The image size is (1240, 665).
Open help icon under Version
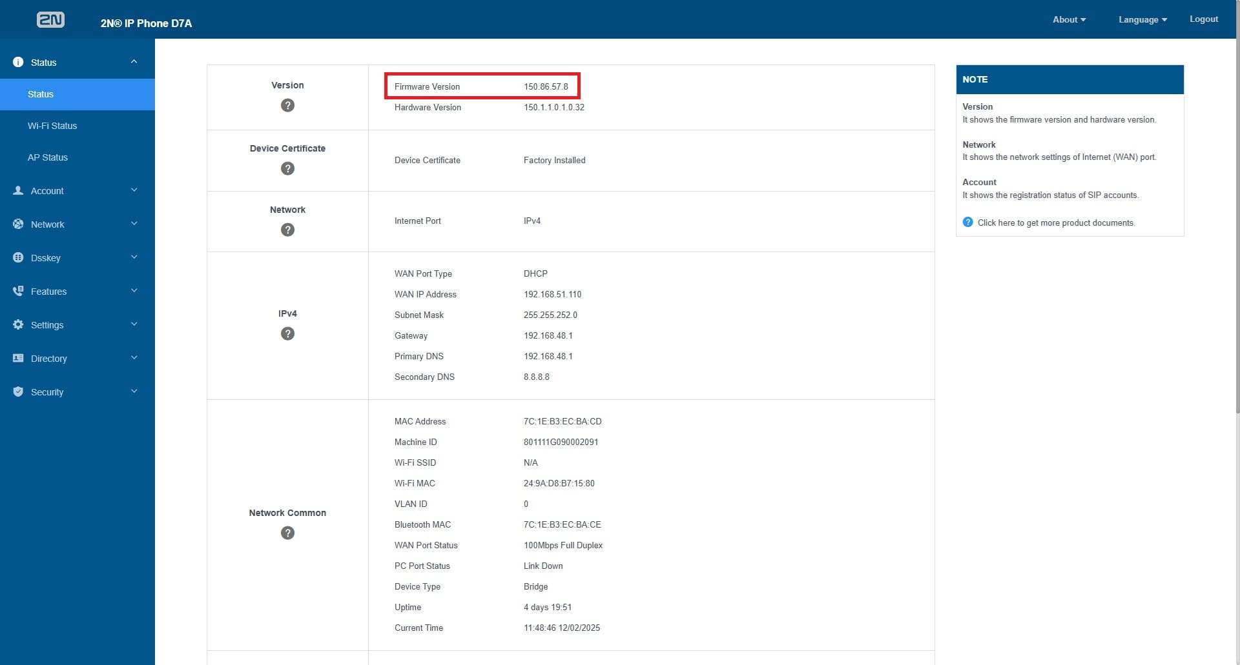point(287,105)
